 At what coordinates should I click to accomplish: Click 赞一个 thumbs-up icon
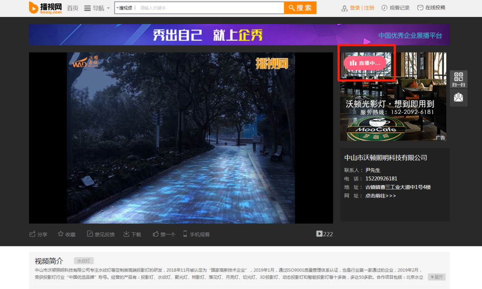[156, 234]
